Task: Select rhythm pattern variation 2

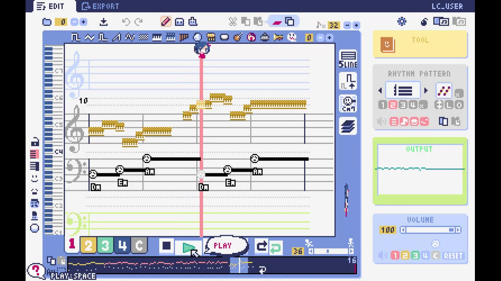Action: pos(392,105)
